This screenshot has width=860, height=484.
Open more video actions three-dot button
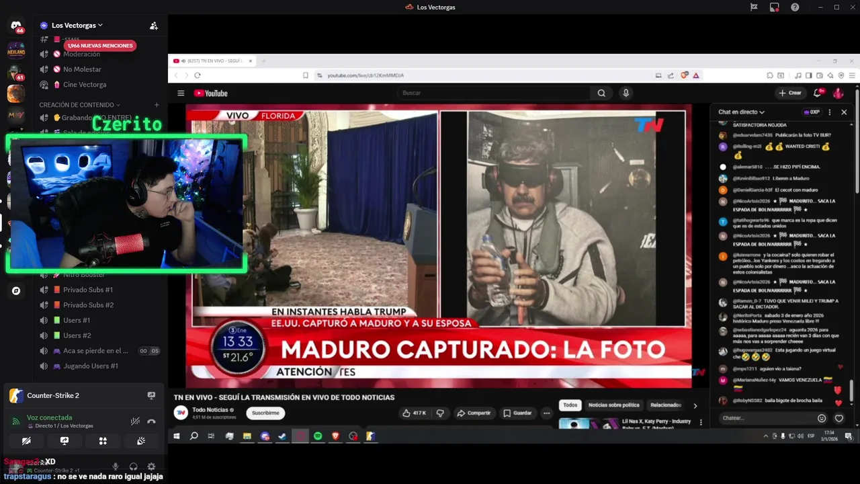coord(547,413)
